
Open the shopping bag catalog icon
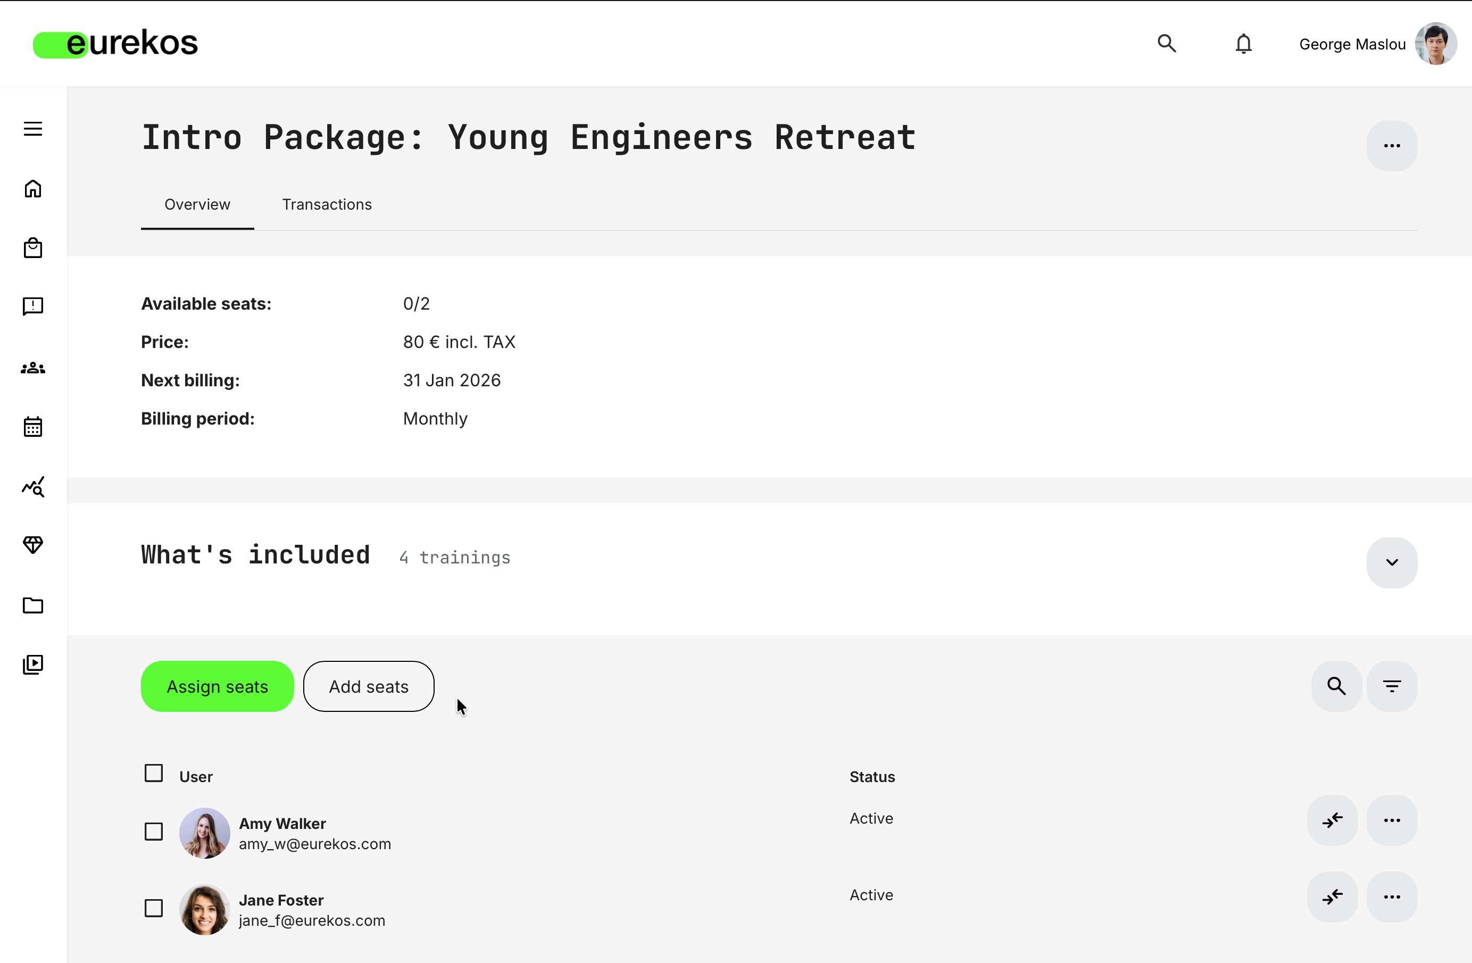click(x=33, y=247)
